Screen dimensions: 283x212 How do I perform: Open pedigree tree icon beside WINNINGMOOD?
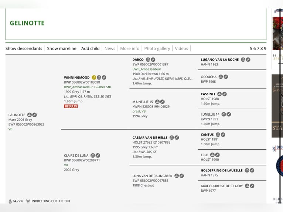(99, 78)
